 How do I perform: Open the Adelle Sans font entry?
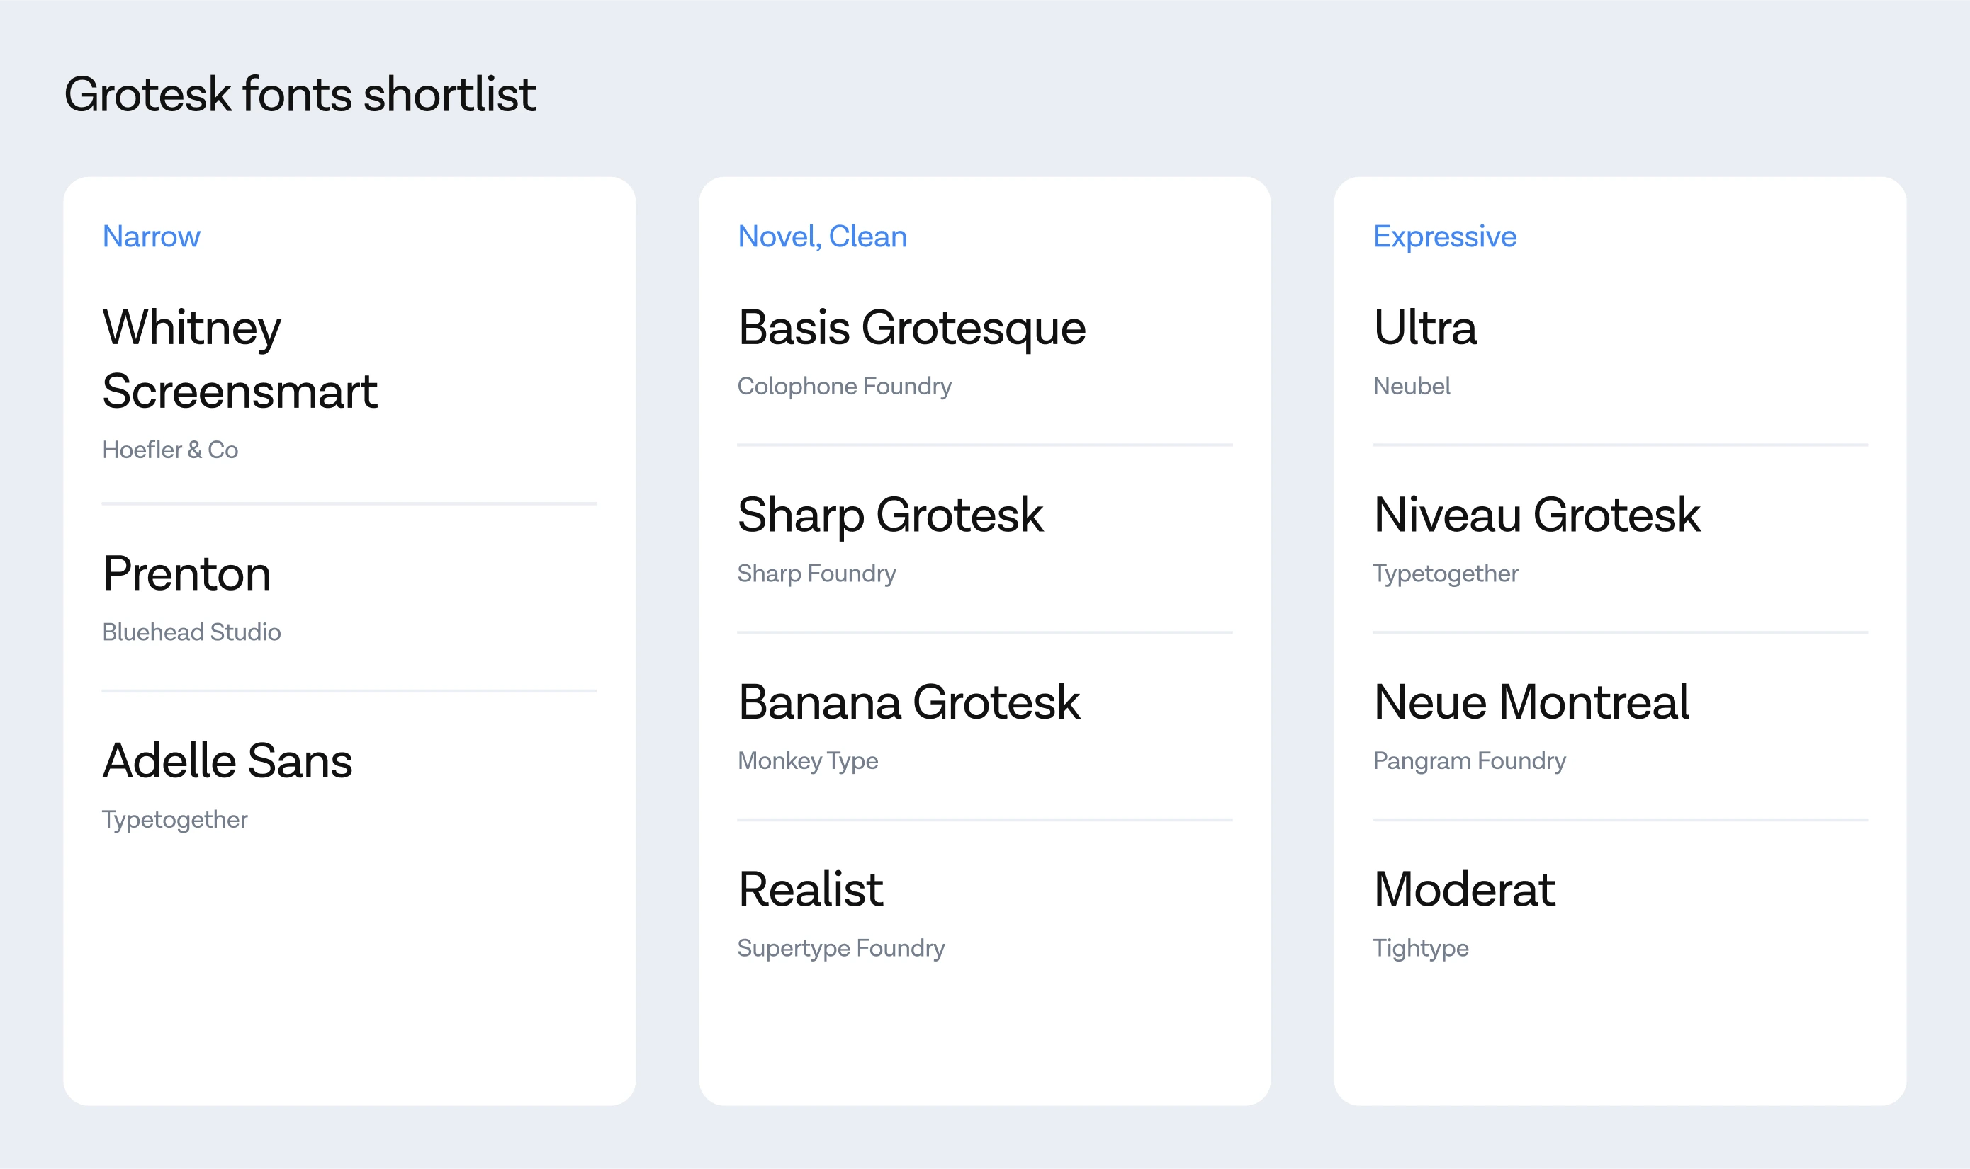[227, 761]
